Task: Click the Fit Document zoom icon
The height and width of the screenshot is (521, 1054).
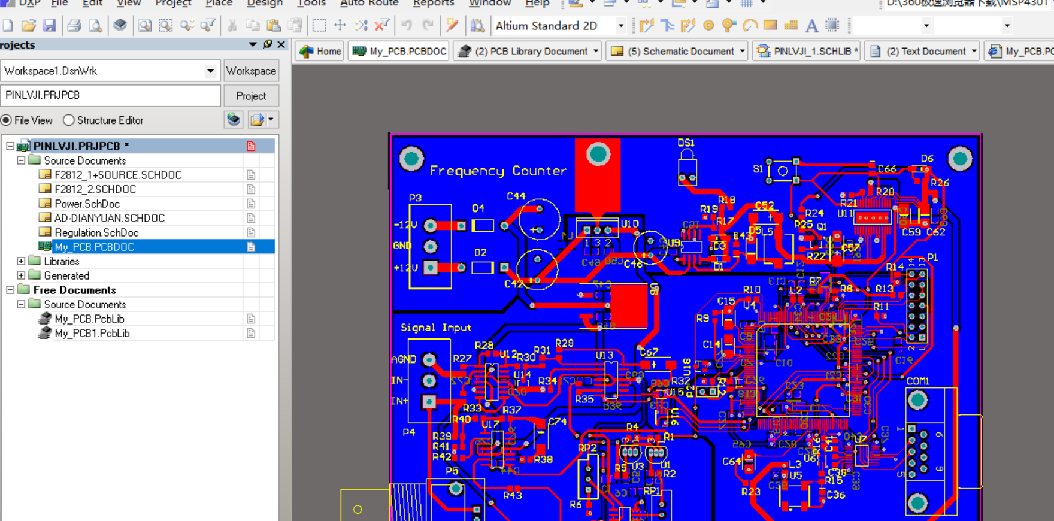Action: point(145,26)
